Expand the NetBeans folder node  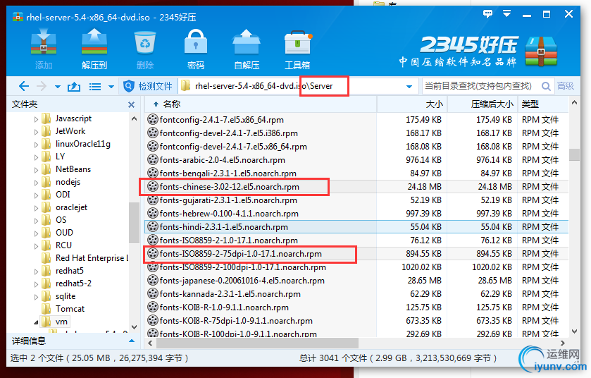click(x=36, y=170)
